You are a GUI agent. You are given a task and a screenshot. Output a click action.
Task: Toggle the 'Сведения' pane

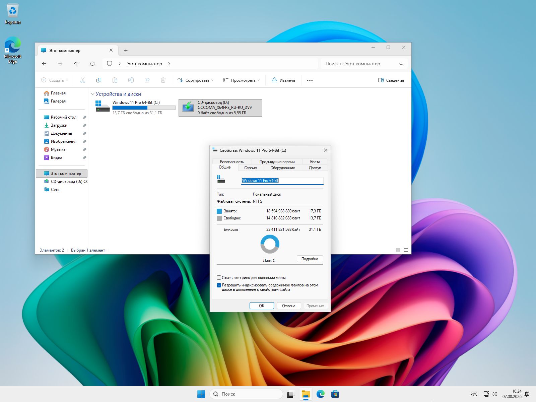point(391,80)
